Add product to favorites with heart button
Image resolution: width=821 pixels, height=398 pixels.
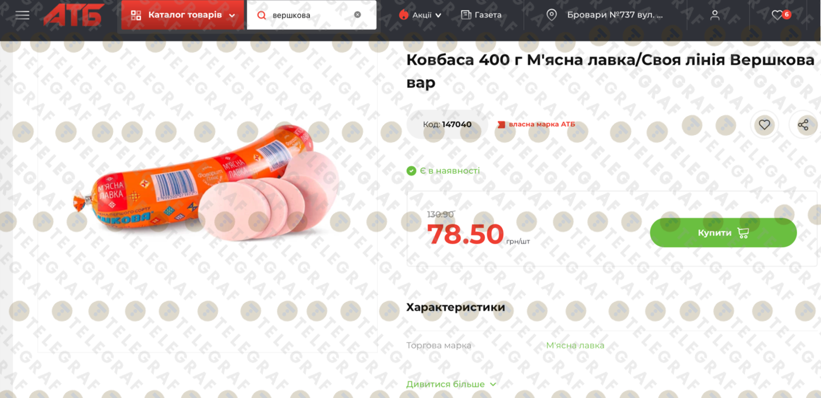coord(764,125)
